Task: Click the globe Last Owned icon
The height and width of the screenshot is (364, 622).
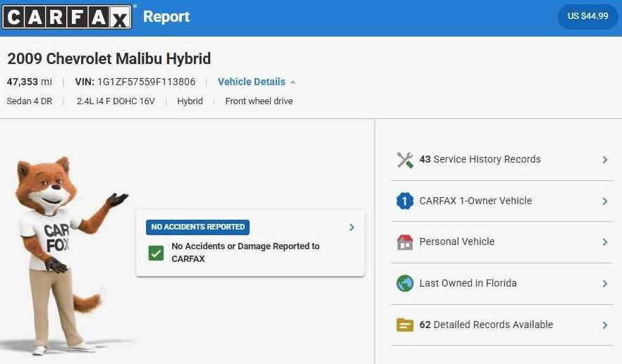Action: pyautogui.click(x=405, y=283)
